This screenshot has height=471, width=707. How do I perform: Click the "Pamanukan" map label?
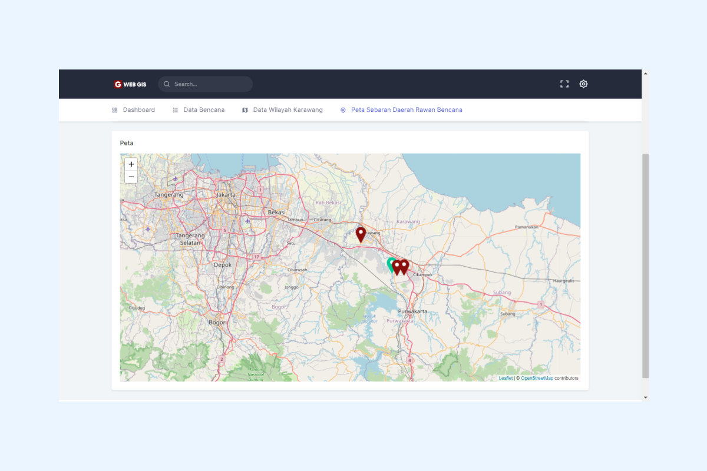click(x=527, y=226)
